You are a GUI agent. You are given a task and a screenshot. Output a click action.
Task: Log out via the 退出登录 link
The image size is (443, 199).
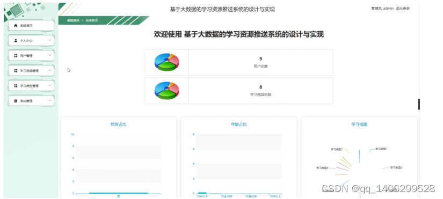pyautogui.click(x=402, y=9)
